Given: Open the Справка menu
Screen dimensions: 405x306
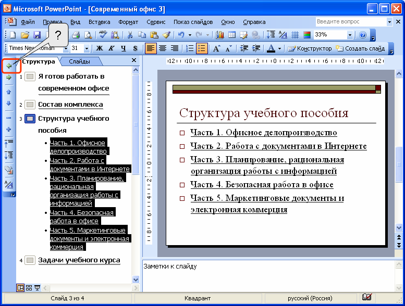Looking at the screenshot, I should coord(254,22).
